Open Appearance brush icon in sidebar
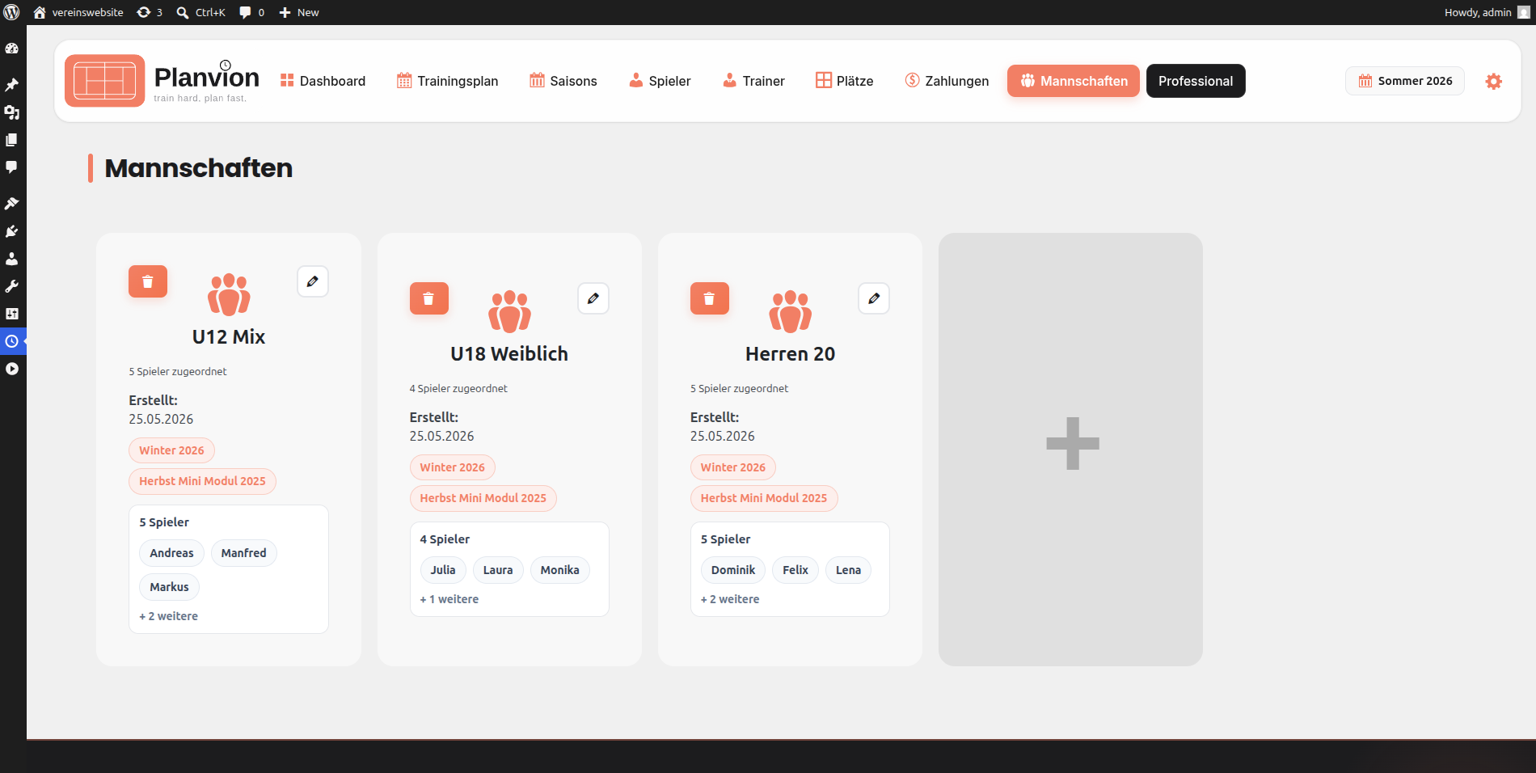This screenshot has height=773, width=1536. [12, 204]
